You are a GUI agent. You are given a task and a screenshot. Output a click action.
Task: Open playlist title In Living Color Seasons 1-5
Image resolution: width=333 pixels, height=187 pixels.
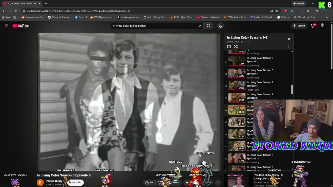point(247,37)
